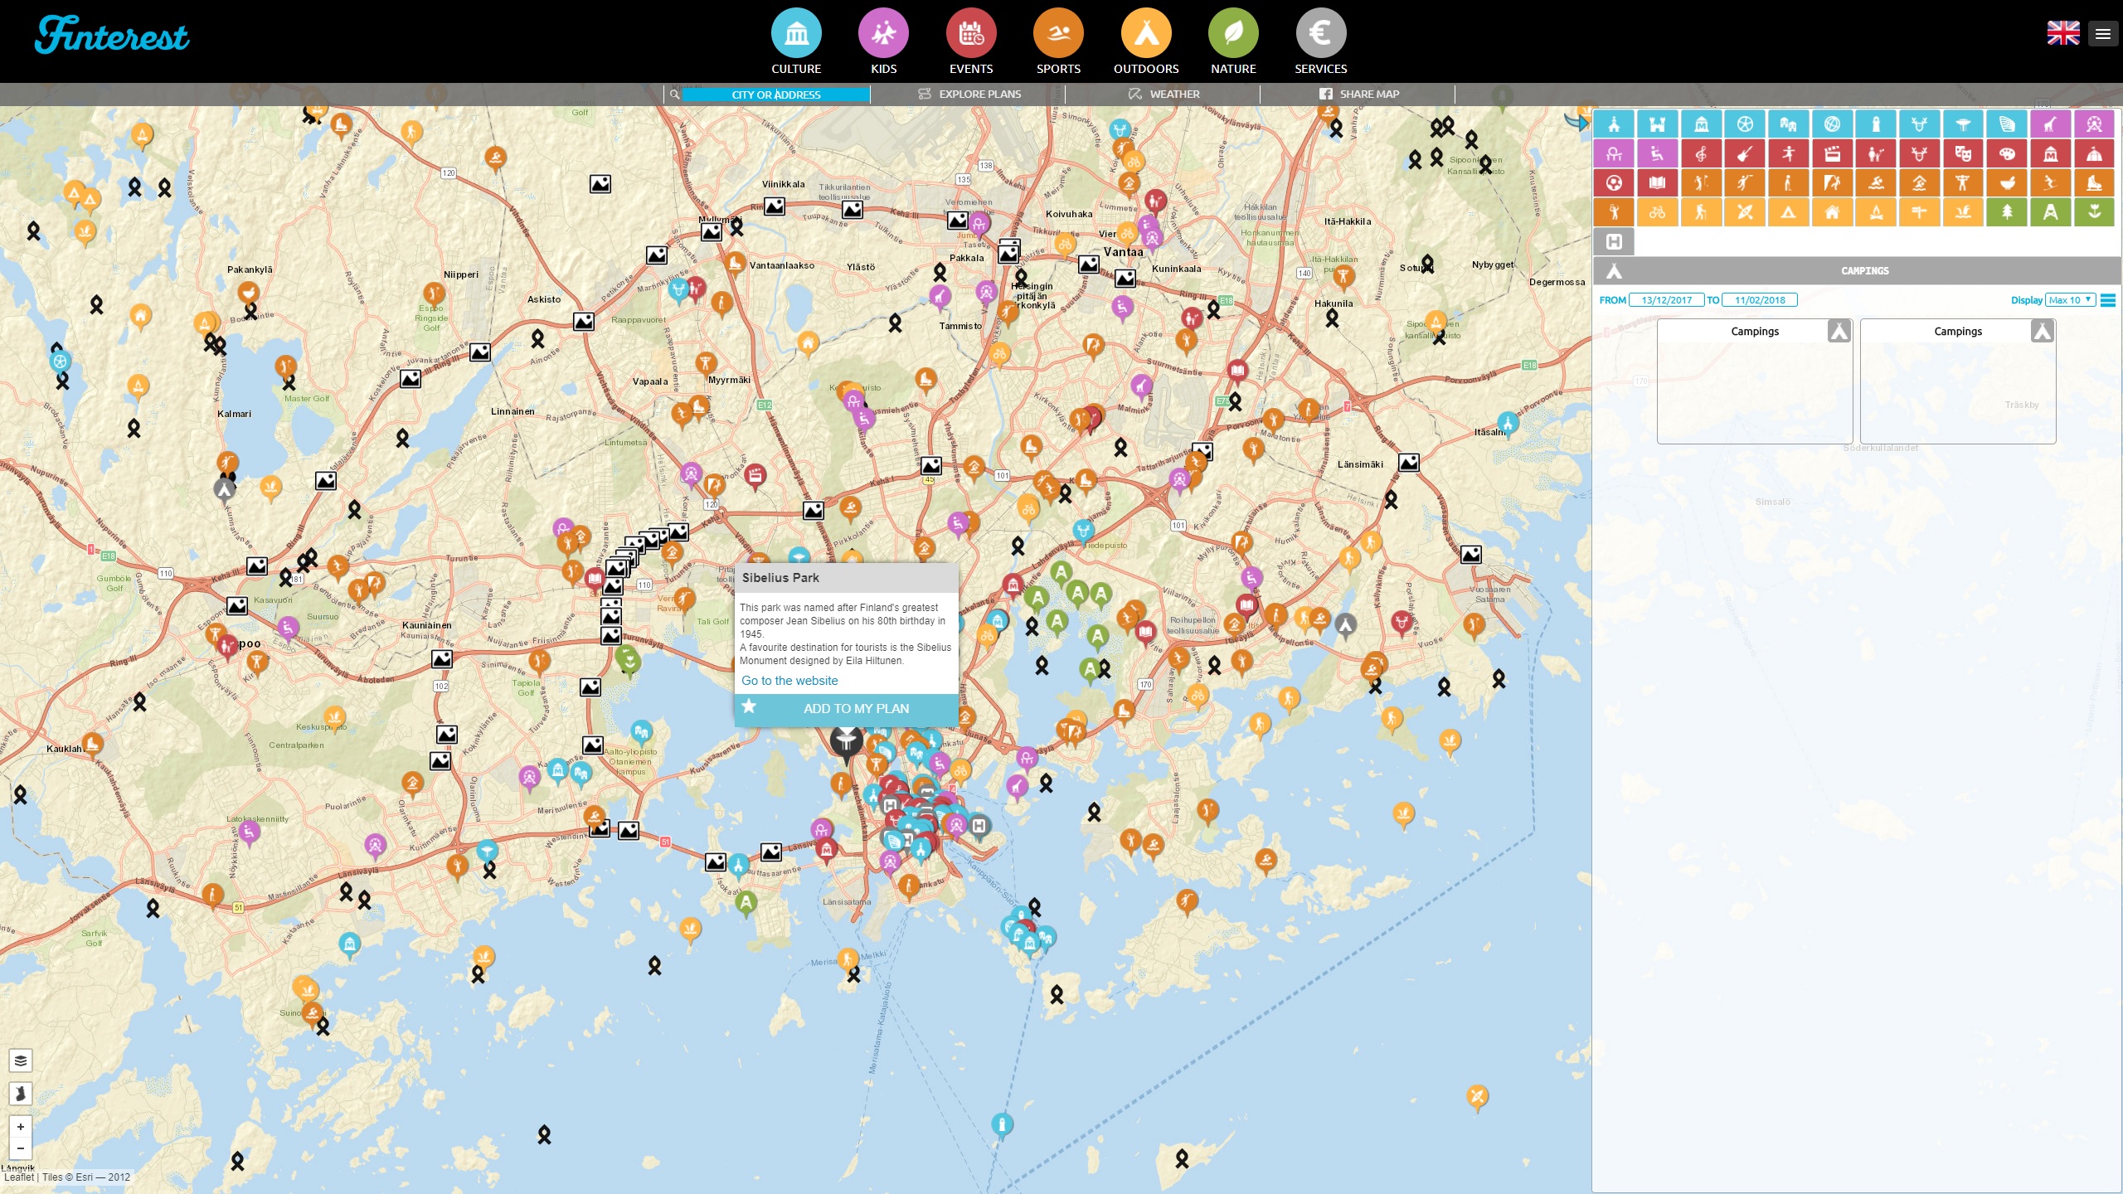This screenshot has height=1194, width=2123.
Task: Open the Display Max 10 dropdown
Action: (x=2070, y=300)
